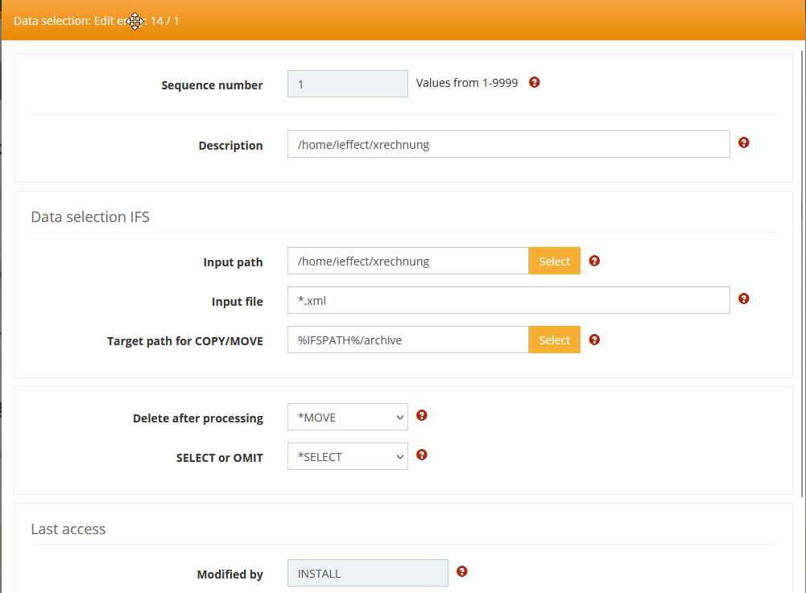Open the SELECT or OMIT dropdown
The width and height of the screenshot is (806, 593).
[347, 457]
